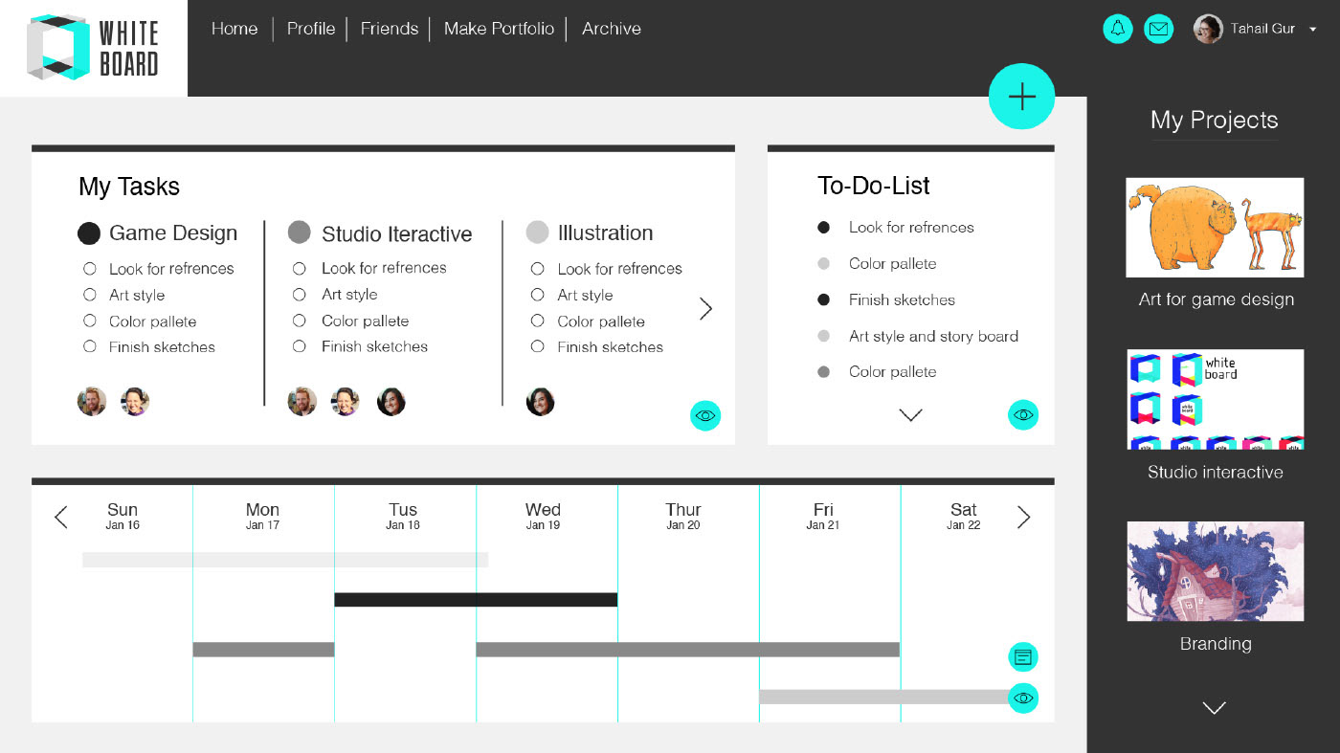
Task: Go to previous week in calendar
Action: coord(61,518)
